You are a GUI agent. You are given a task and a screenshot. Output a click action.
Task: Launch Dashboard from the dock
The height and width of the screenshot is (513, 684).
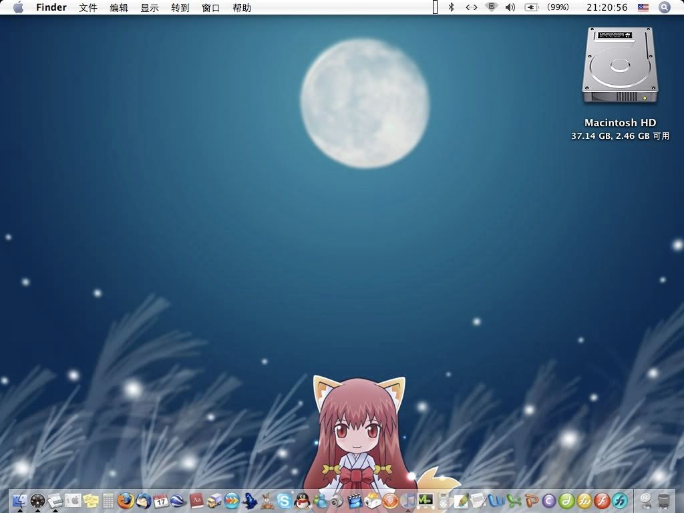pos(38,500)
